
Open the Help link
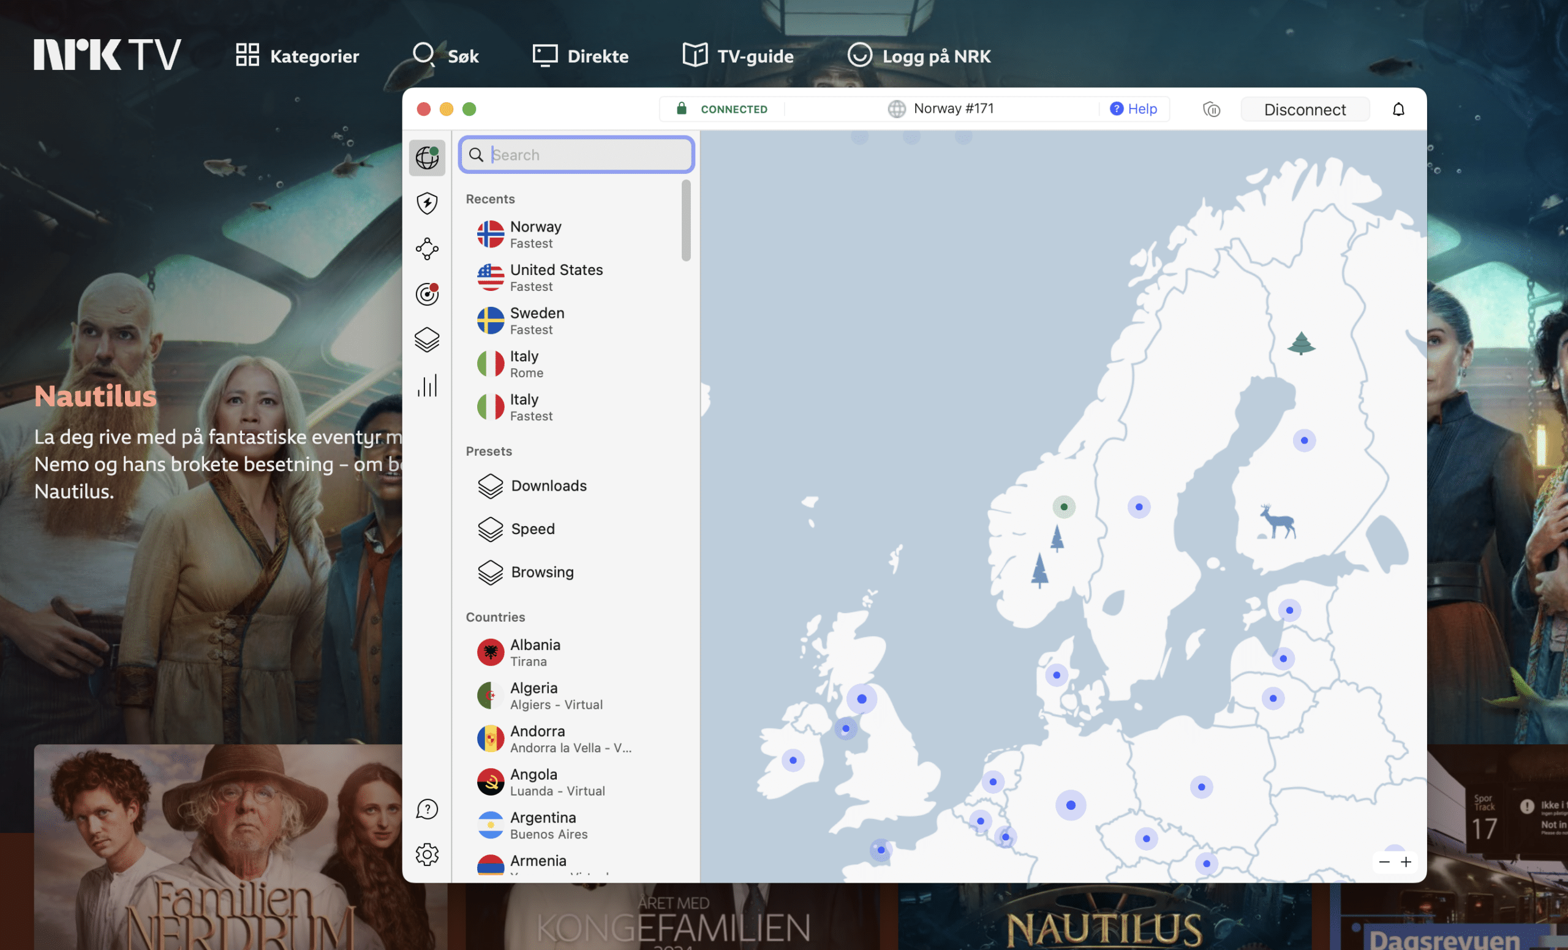click(1133, 109)
